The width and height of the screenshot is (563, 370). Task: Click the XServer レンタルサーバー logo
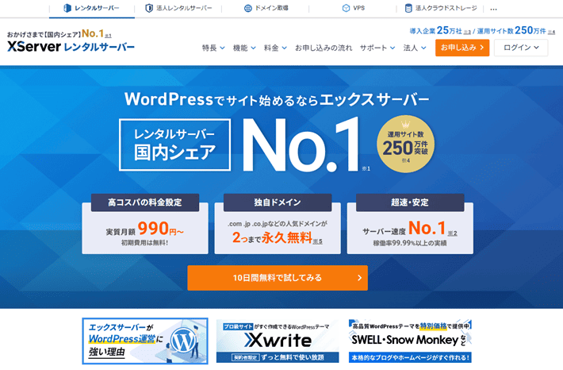[71, 47]
